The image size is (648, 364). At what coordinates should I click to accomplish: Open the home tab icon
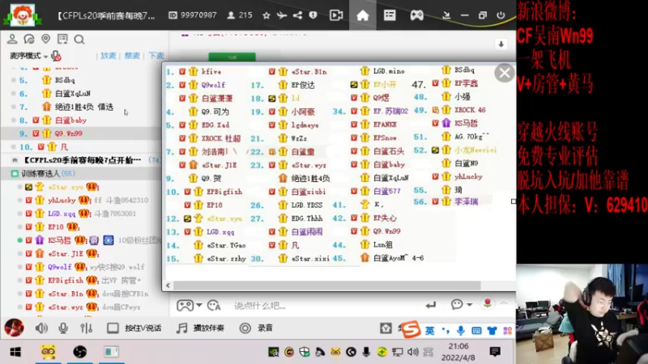[x=362, y=15]
